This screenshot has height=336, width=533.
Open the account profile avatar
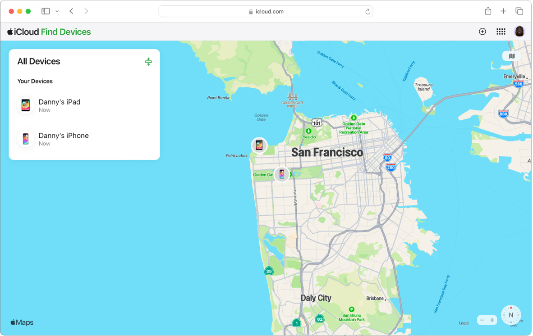519,32
